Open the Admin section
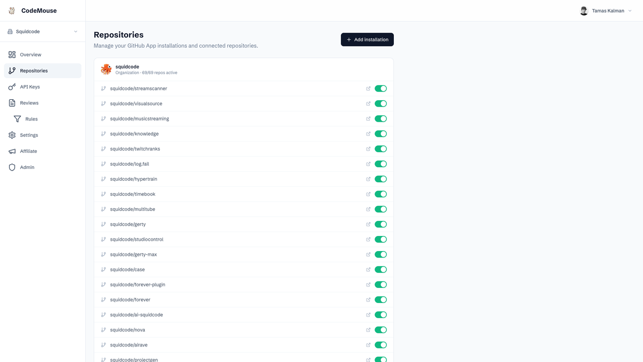The width and height of the screenshot is (643, 362). (42, 167)
